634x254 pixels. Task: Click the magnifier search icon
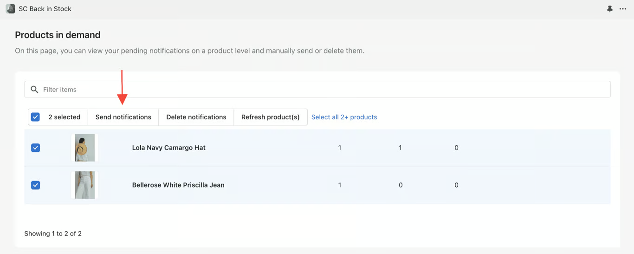point(34,90)
